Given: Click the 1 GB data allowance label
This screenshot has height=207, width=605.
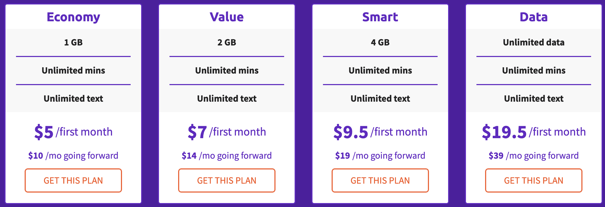Looking at the screenshot, I should [x=73, y=42].
